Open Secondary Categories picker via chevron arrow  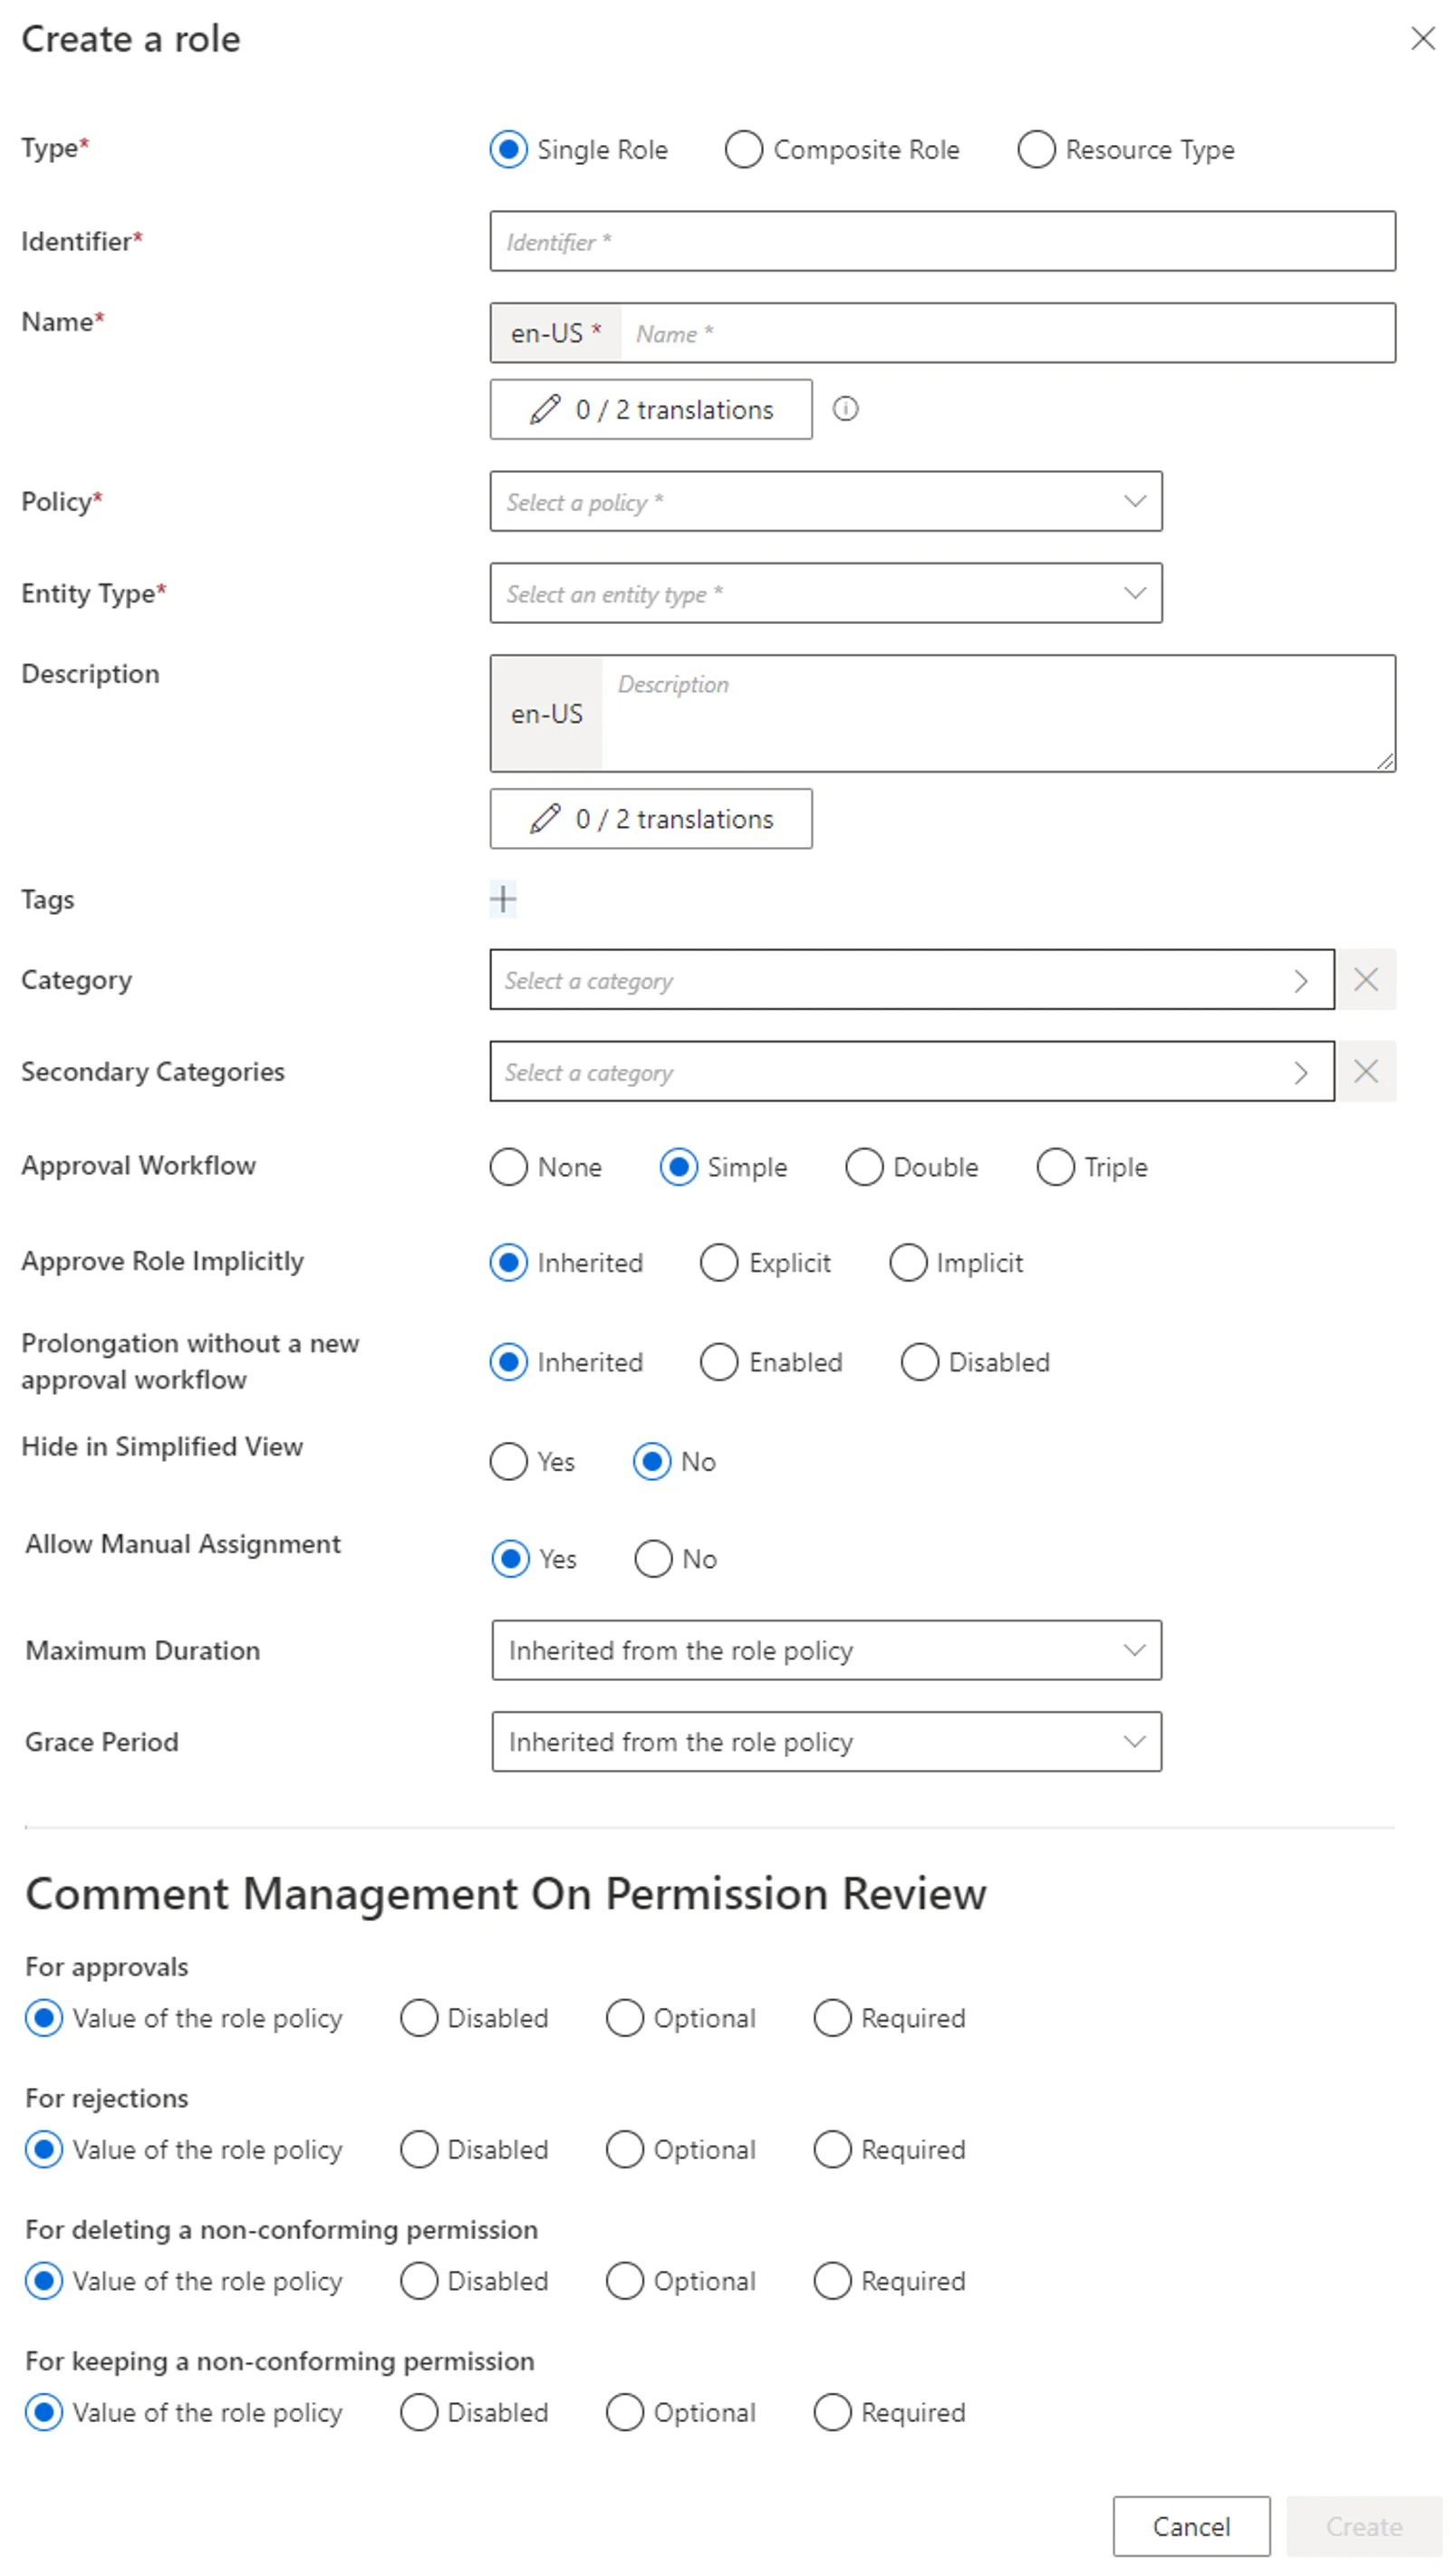click(1300, 1073)
